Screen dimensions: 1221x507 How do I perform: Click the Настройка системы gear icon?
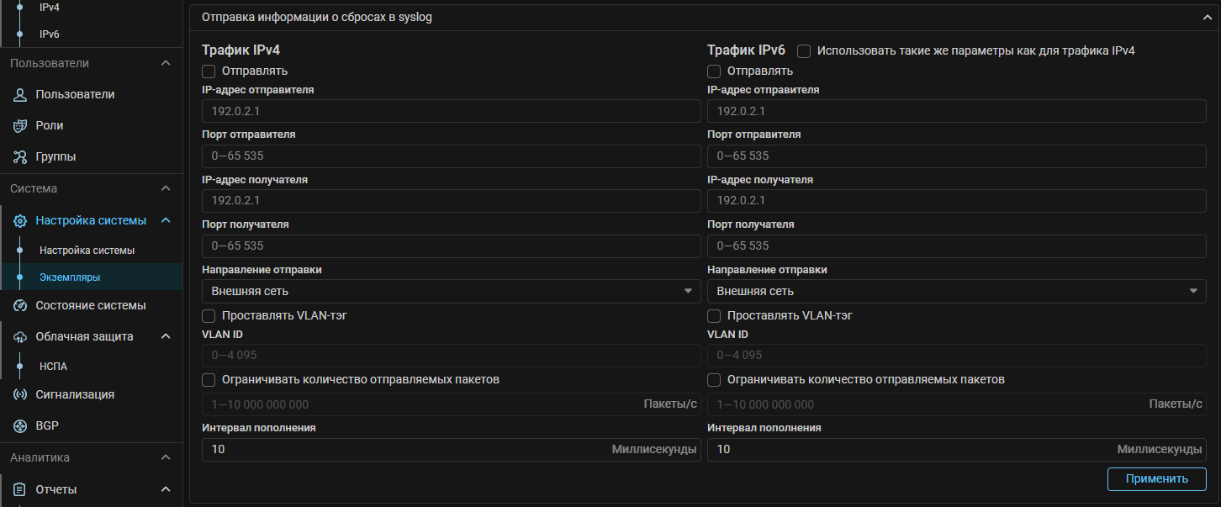pos(21,221)
